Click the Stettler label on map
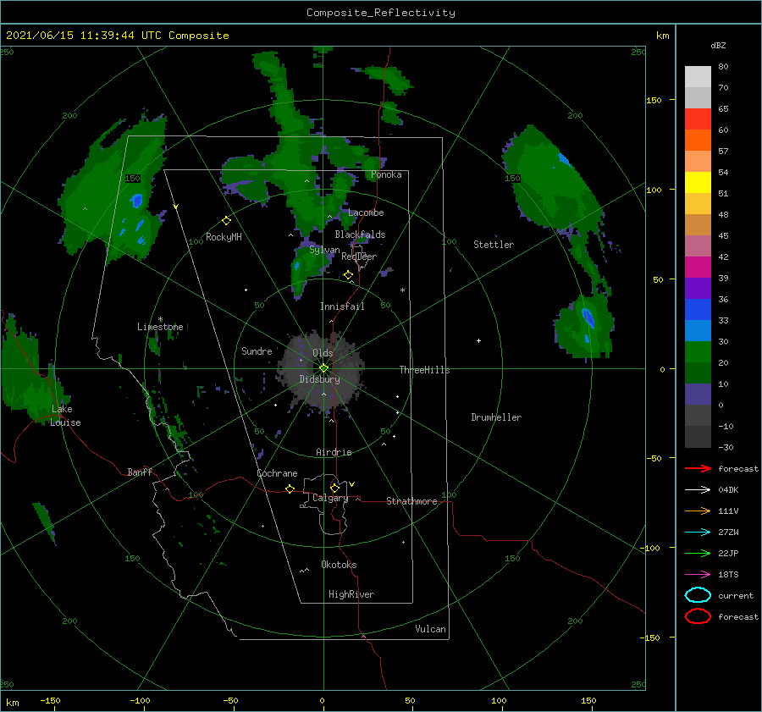The height and width of the screenshot is (712, 762). [494, 245]
